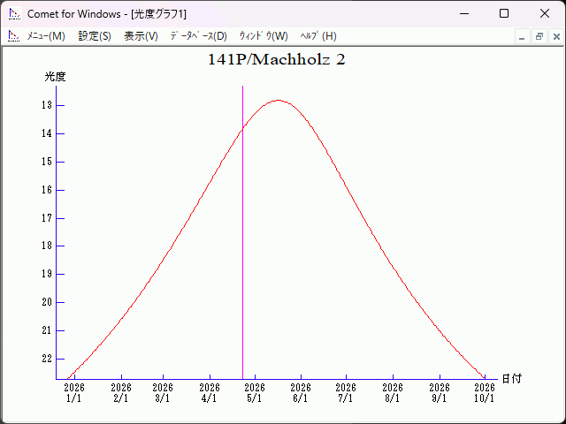The height and width of the screenshot is (424, 566).
Task: Close the Comet for Windows application
Action: tap(545, 14)
